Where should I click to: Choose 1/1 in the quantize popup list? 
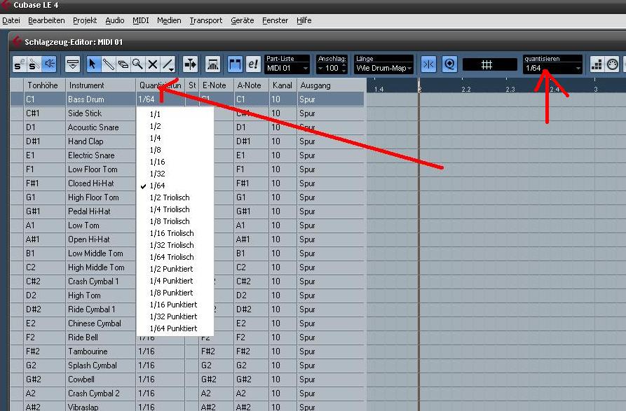coord(175,114)
